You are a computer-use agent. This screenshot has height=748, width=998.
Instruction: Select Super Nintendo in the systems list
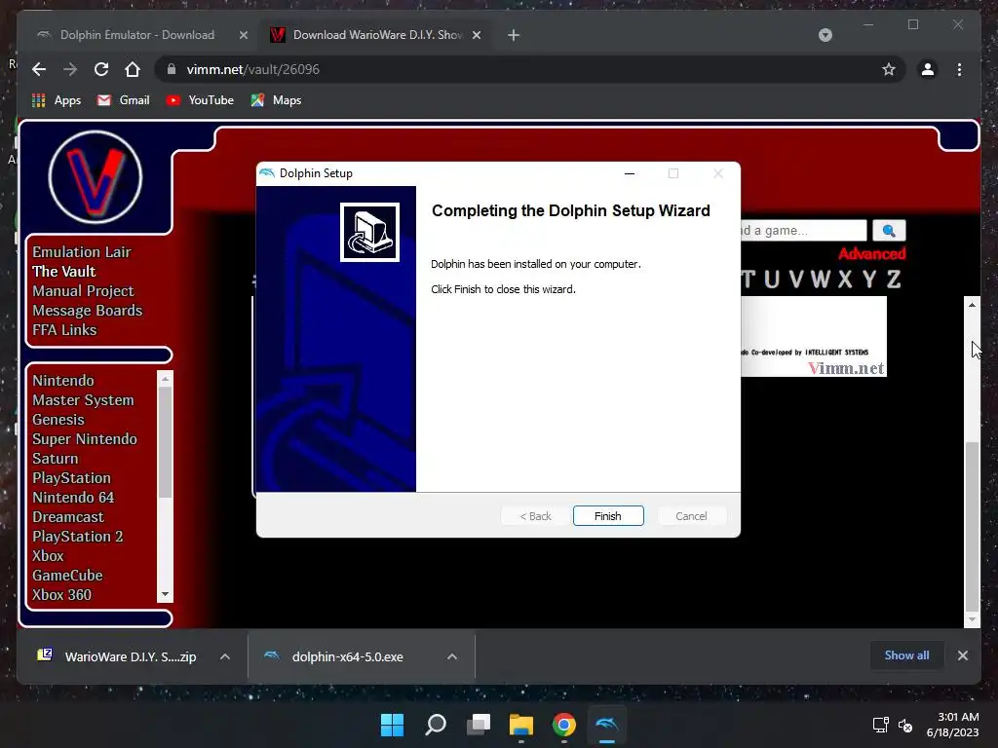point(85,439)
